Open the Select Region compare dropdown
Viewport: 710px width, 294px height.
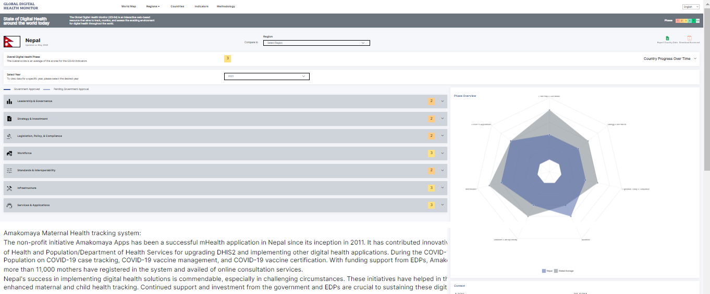pyautogui.click(x=316, y=43)
